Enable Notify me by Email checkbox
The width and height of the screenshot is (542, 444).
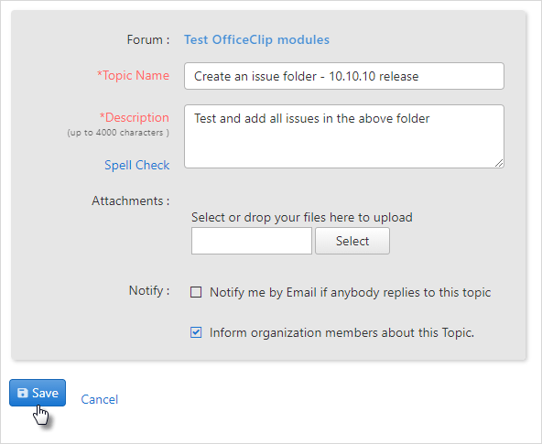(196, 292)
